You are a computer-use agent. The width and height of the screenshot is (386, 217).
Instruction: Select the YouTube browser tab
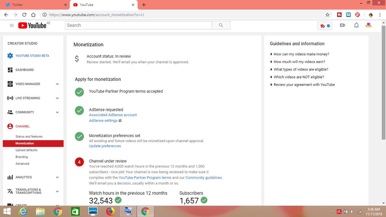click(x=103, y=5)
